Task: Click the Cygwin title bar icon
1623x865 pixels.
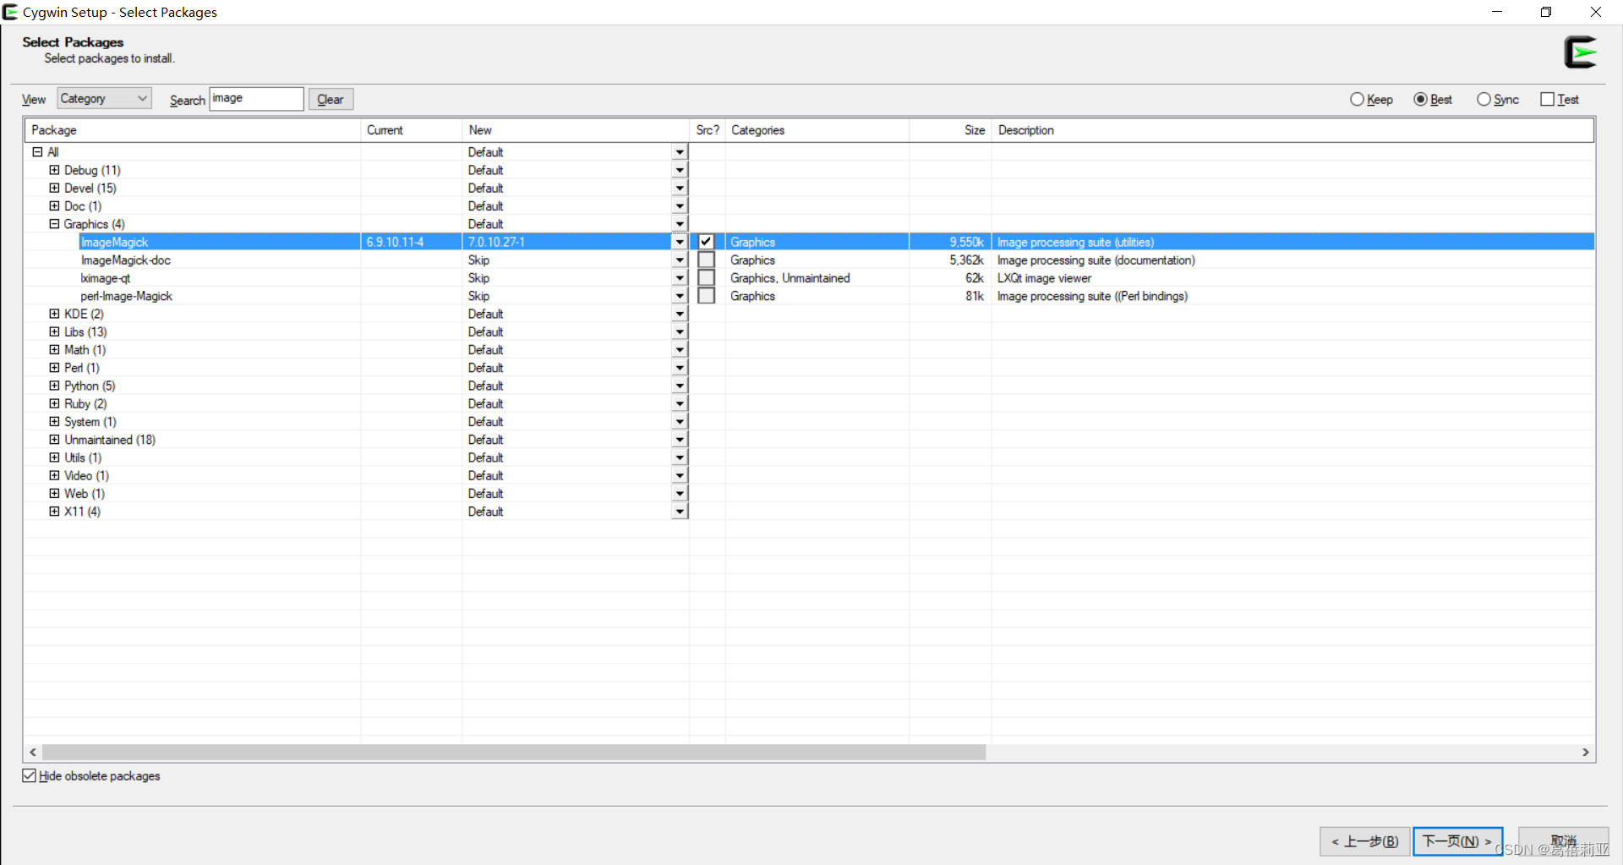Action: (10, 12)
